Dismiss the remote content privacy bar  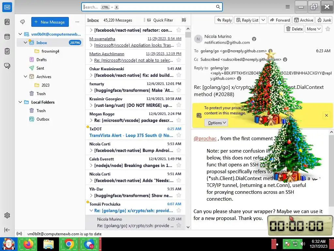coord(326,115)
